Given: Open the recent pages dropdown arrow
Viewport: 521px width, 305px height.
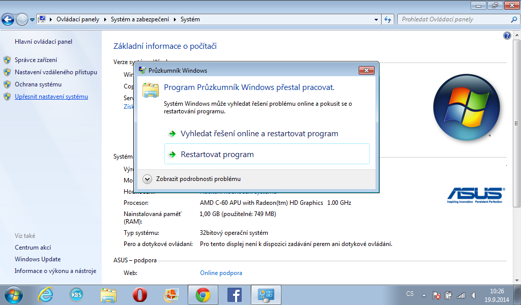Looking at the screenshot, I should tap(32, 20).
